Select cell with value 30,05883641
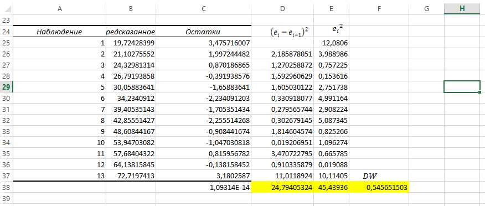Screen dimensions: 485x206 131,87
